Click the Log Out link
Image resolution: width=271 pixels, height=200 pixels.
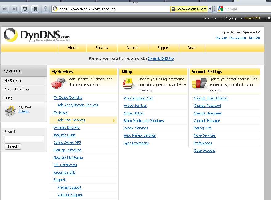[x=254, y=38]
